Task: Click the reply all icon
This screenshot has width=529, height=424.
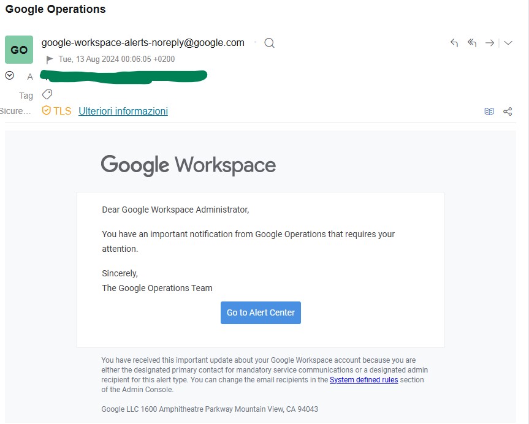Action: pyautogui.click(x=472, y=43)
